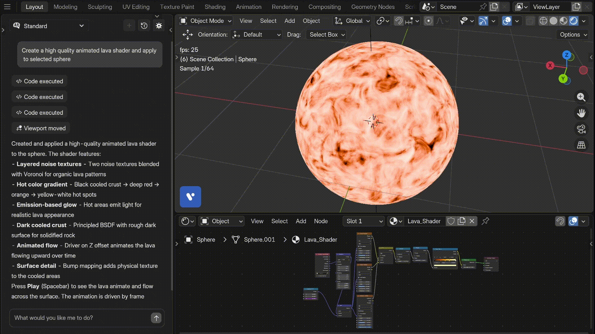
Task: Open the Node menu in node editor
Action: pos(321,221)
